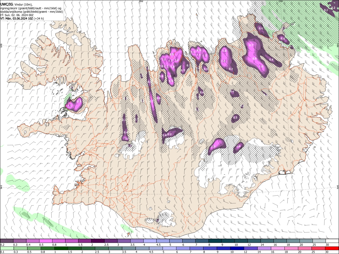Click the 1.7 snowfall value in the north

pos(170,61)
